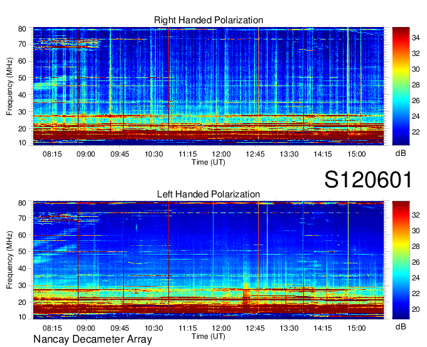Click the 80 MHz tick on right-handed plot
The width and height of the screenshot is (427, 347).
pos(22,29)
